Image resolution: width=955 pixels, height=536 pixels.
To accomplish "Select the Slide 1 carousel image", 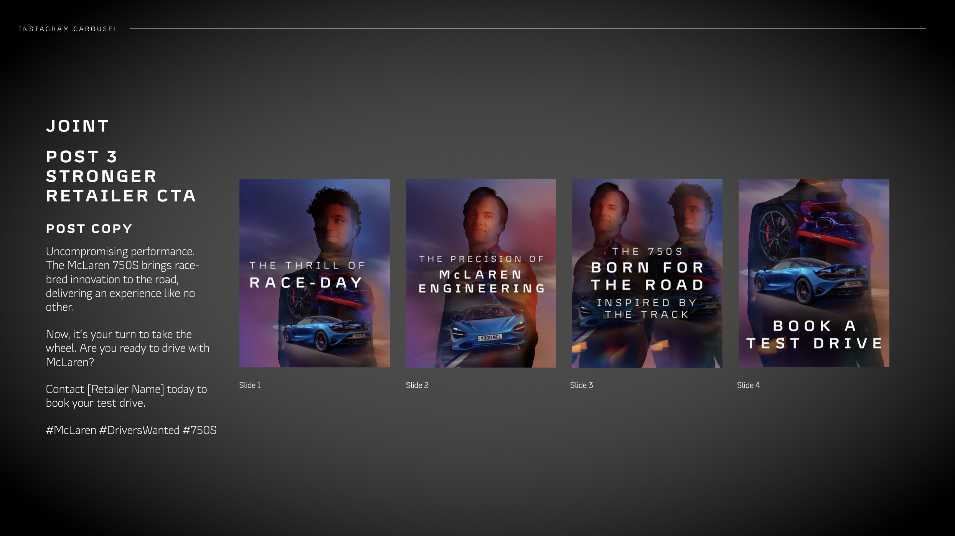I will pos(315,273).
